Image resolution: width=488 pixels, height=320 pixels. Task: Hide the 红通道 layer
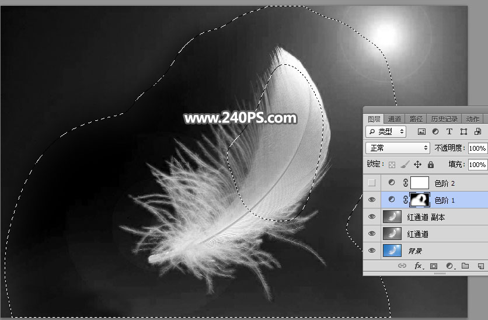pos(372,234)
